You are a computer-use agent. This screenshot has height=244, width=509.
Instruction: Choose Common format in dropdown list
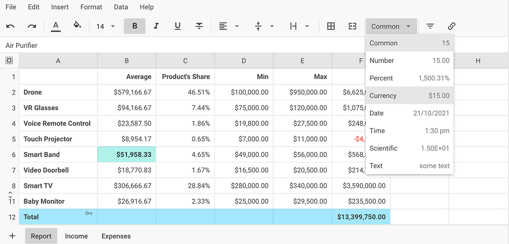click(x=409, y=43)
